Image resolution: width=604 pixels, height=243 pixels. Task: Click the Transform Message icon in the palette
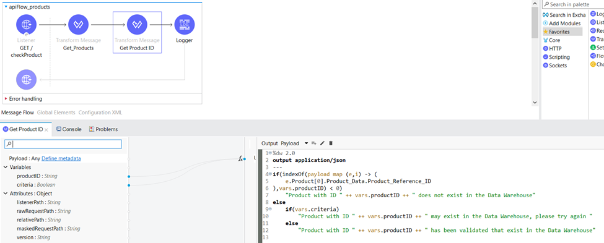(x=593, y=39)
